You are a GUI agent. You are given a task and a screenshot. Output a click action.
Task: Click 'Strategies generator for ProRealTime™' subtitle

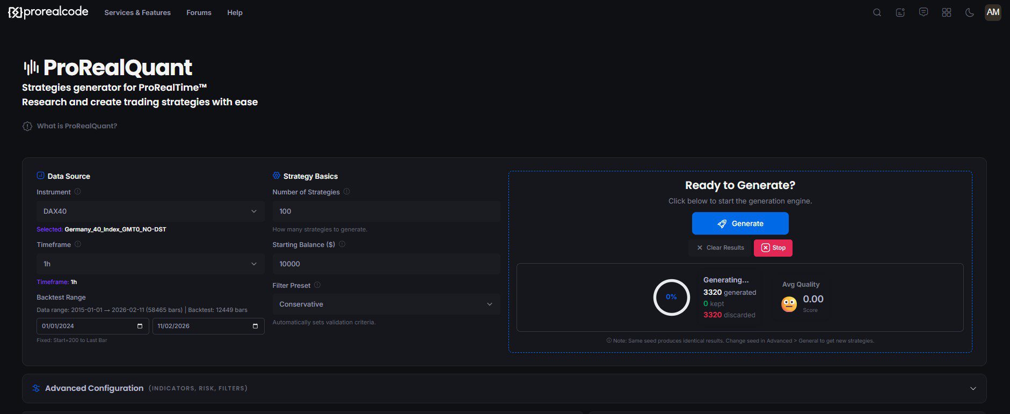pos(114,88)
